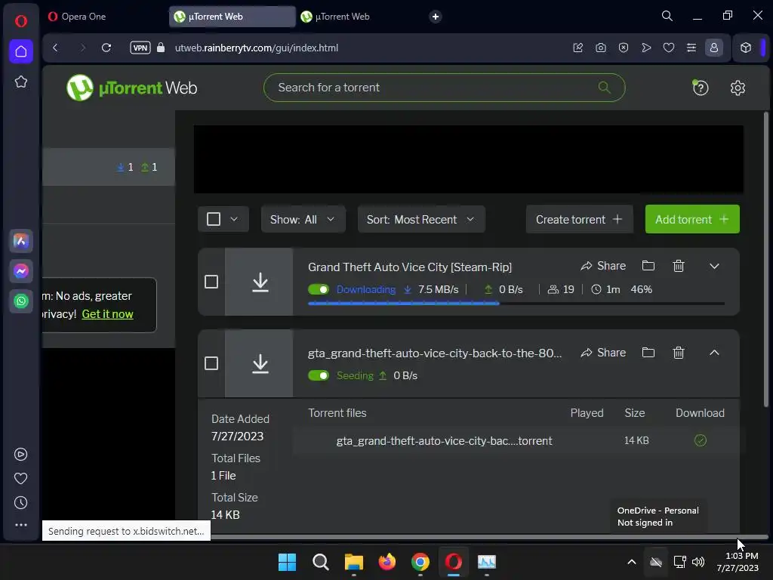Open the profile account icon
The width and height of the screenshot is (773, 580).
(714, 48)
